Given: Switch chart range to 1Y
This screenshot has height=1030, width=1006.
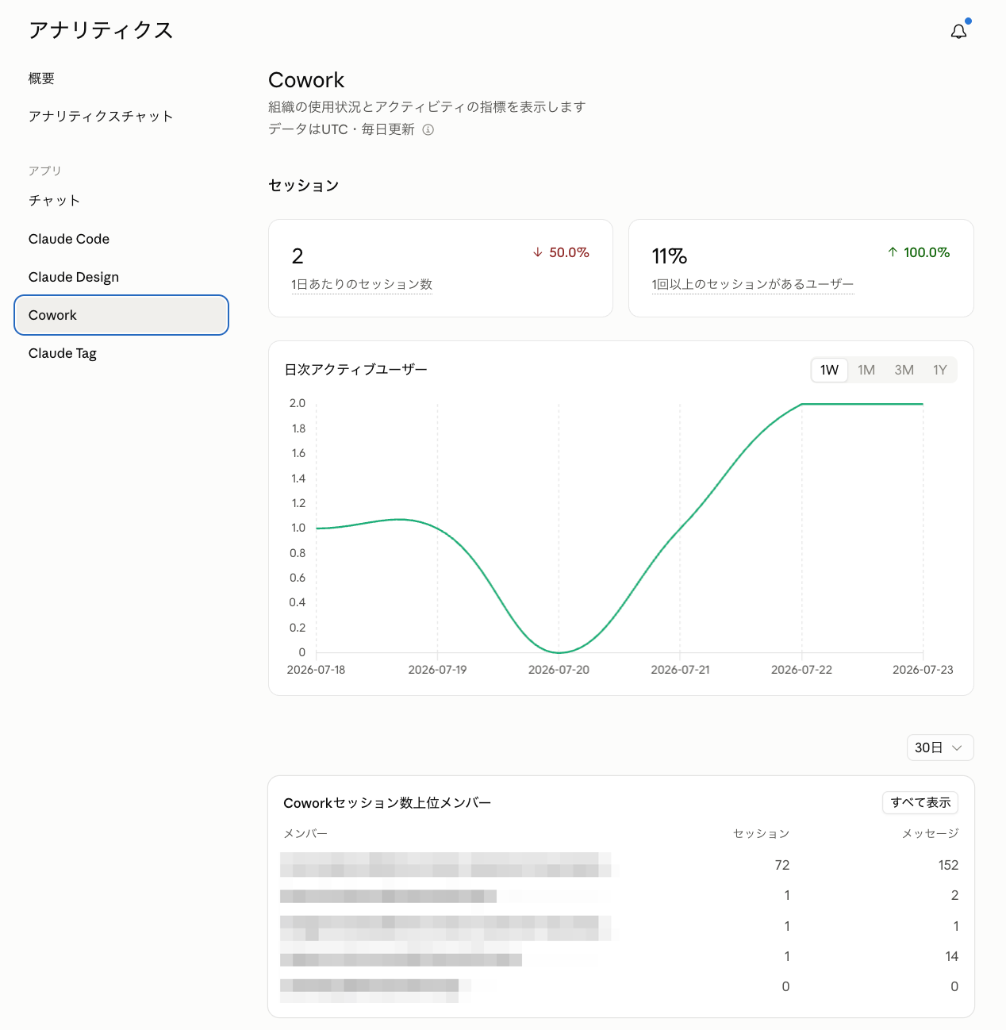Looking at the screenshot, I should 940,370.
